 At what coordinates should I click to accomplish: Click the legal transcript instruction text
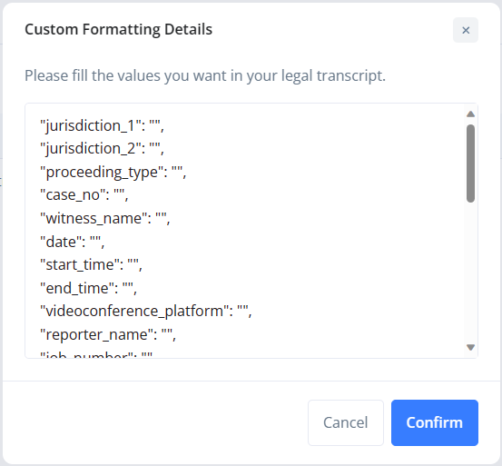pyautogui.click(x=205, y=76)
